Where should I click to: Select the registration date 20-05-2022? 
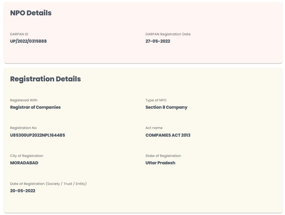tap(23, 191)
